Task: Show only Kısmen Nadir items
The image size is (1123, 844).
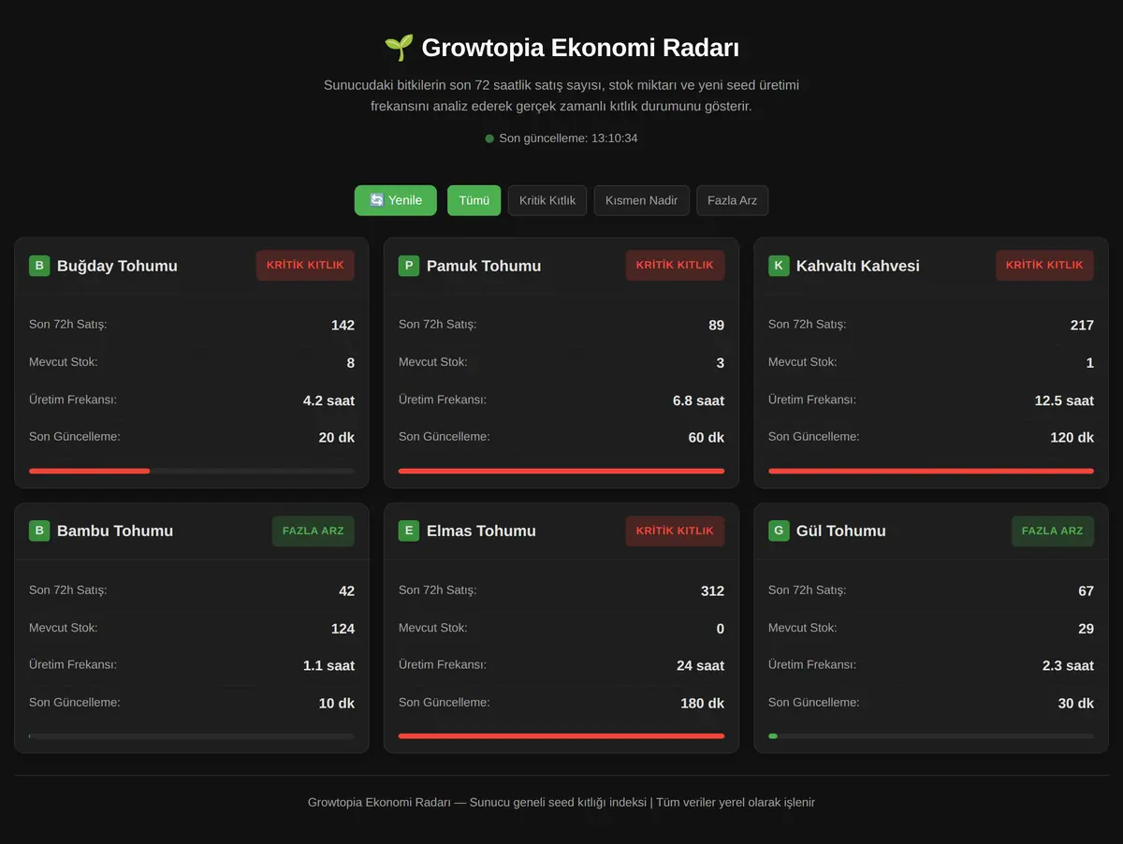Action: coord(642,200)
